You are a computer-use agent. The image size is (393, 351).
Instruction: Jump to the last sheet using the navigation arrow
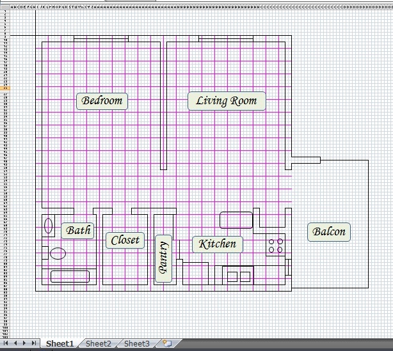(x=34, y=343)
